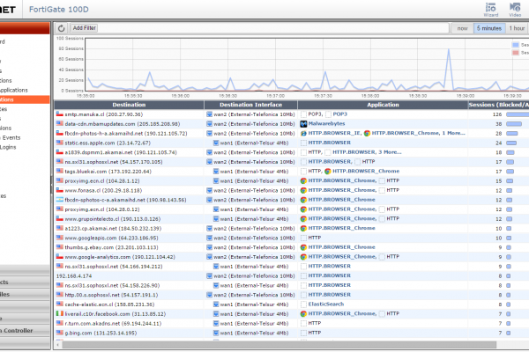Click blank app icon in www.googleapis.com row
Screen dimensions: 529x352
pyautogui.click(x=303, y=238)
